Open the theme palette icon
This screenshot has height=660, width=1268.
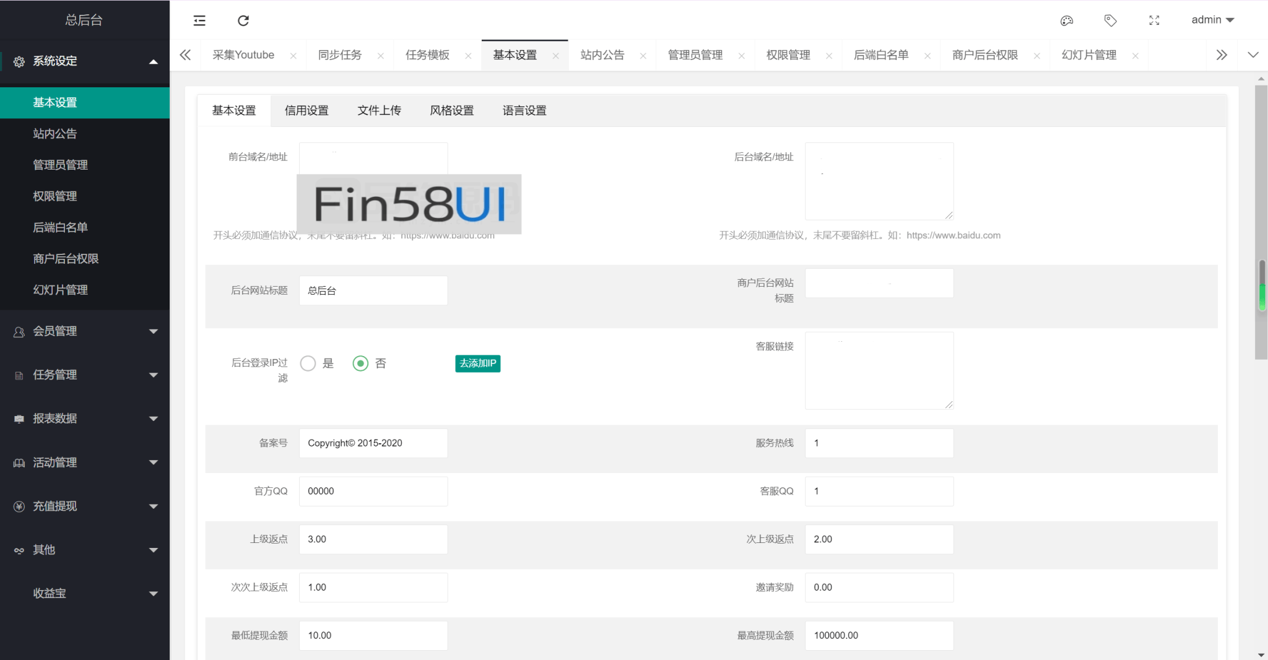(1066, 20)
